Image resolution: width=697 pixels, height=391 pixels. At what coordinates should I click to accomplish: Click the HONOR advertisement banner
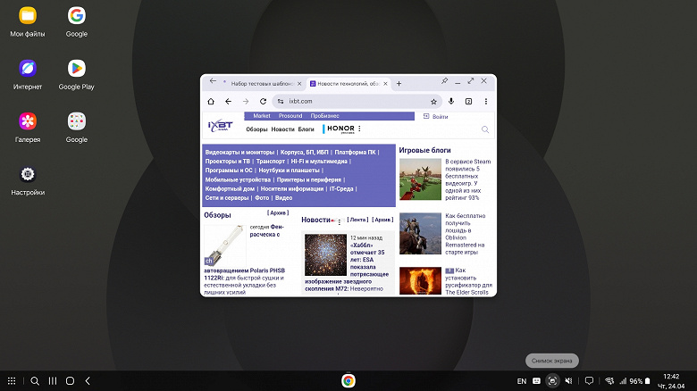[x=340, y=129]
